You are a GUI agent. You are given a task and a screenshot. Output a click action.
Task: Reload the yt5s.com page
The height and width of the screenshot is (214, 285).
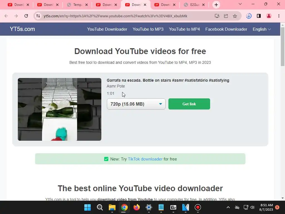tap(26, 16)
